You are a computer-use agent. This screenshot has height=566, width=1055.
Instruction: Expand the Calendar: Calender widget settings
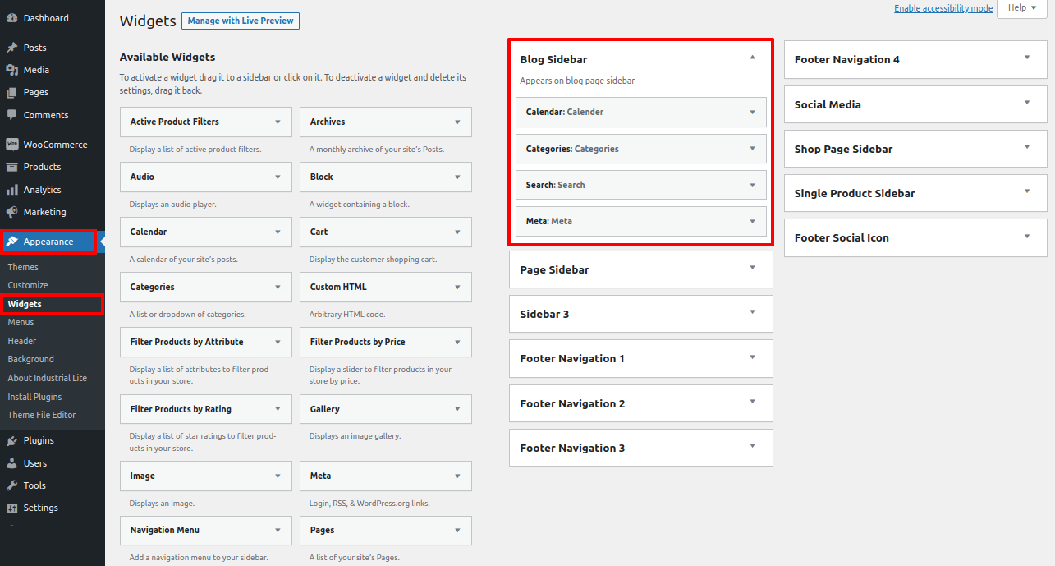[x=752, y=113]
